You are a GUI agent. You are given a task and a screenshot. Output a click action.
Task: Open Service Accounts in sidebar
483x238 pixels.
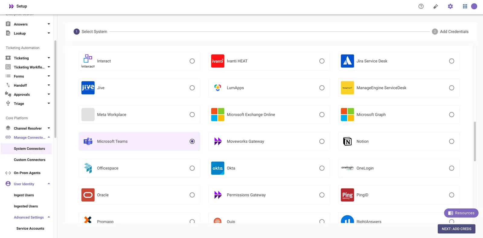pyautogui.click(x=30, y=229)
